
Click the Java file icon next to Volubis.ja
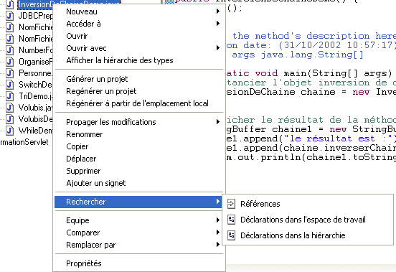point(9,108)
